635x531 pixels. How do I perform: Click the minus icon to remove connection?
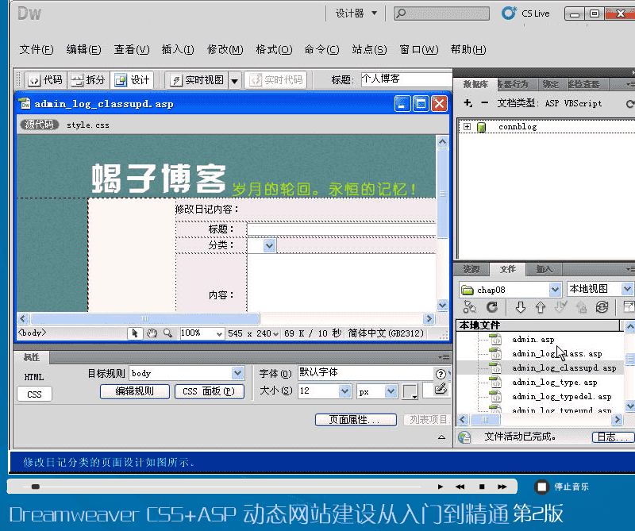(484, 103)
